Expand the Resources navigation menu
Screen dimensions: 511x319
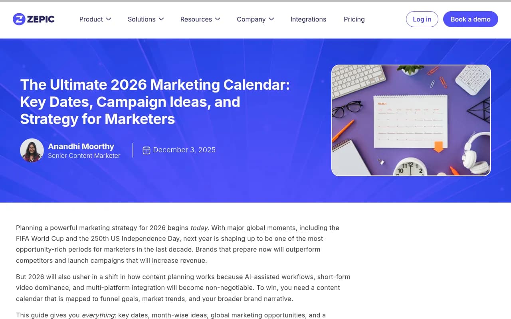point(196,19)
